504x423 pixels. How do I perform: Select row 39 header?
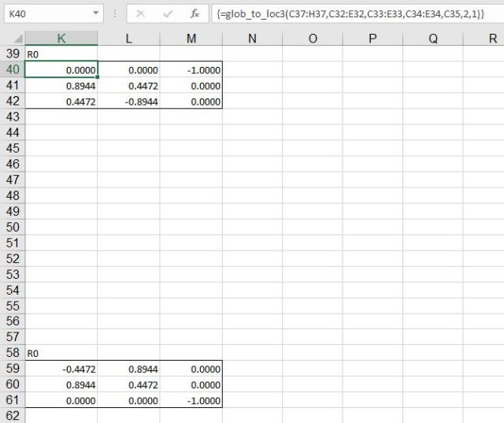point(12,54)
